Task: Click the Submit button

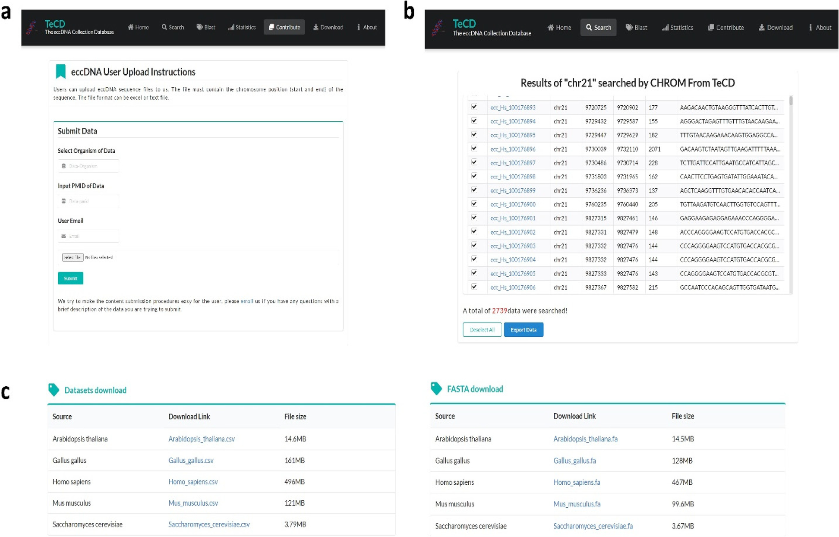Action: [x=70, y=278]
